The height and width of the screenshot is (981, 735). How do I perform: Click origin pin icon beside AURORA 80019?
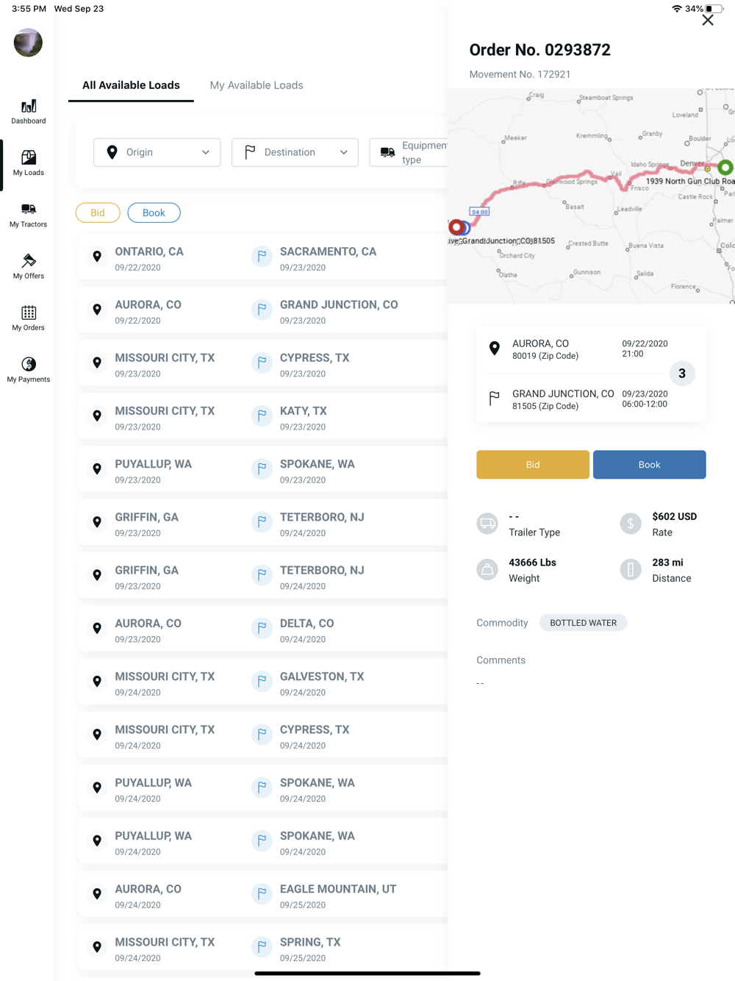click(495, 349)
